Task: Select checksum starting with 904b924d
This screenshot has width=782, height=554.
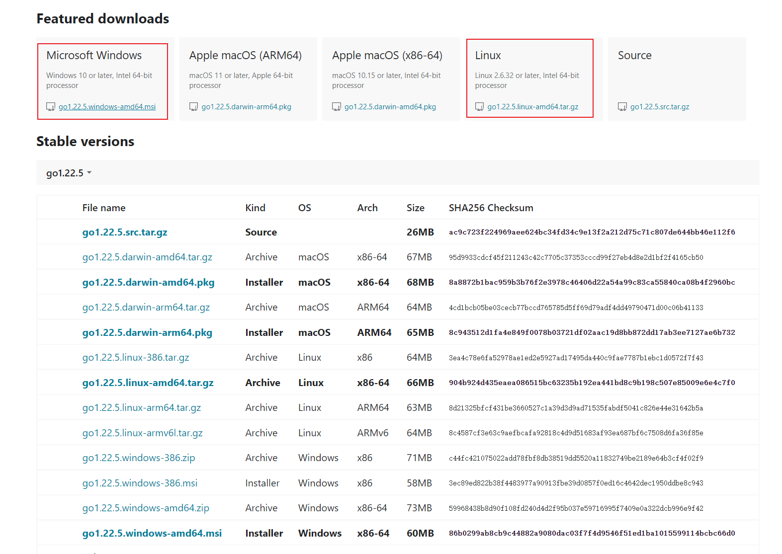Action: 592,383
